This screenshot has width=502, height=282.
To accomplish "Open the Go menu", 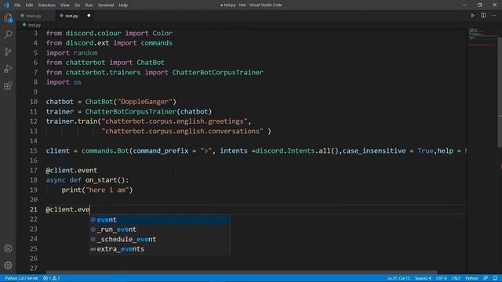I will [x=77, y=5].
